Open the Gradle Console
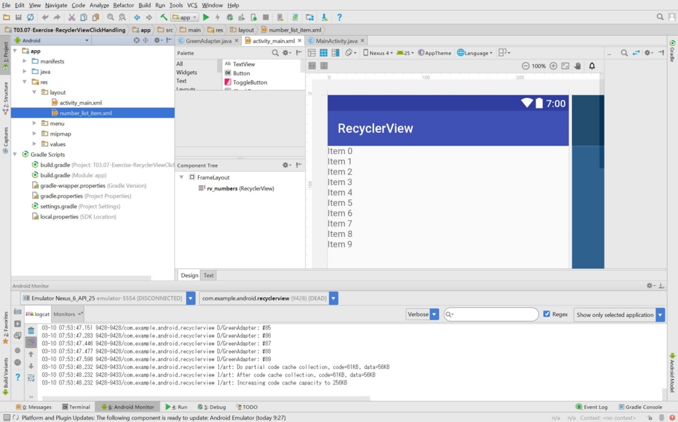The image size is (678, 422). [x=640, y=407]
